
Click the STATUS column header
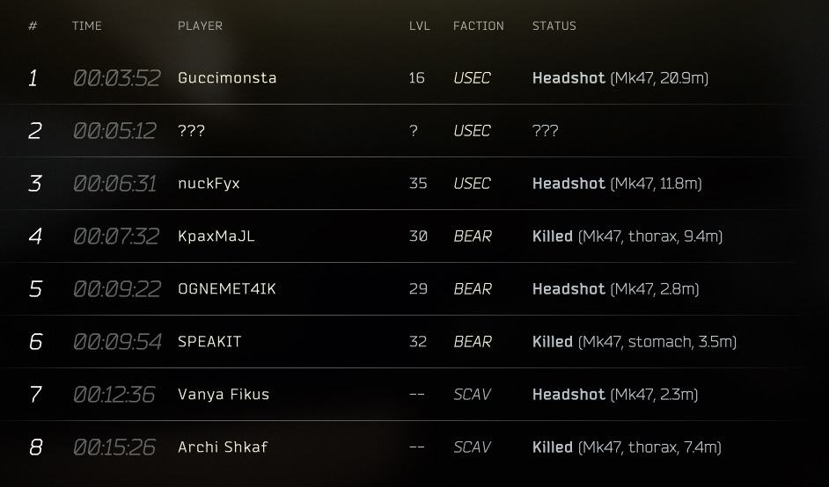(554, 25)
